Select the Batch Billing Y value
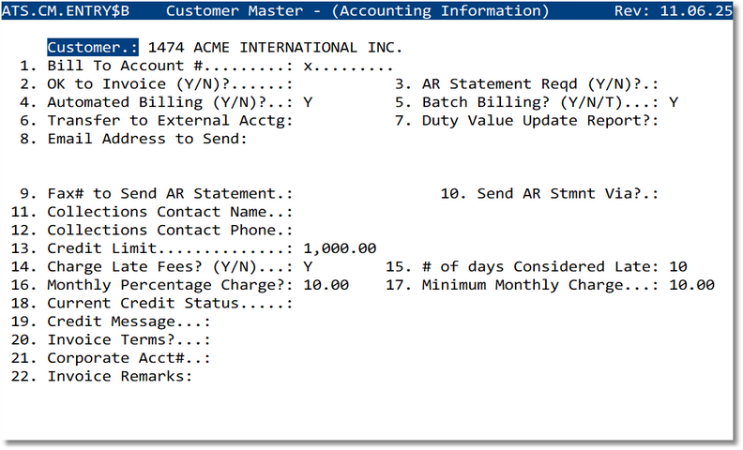This screenshot has width=743, height=450. coord(674,102)
